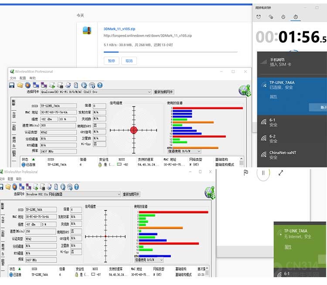327x285 pixels.
Task: Open the World Clock icon in Clock app
Action: [271, 17]
